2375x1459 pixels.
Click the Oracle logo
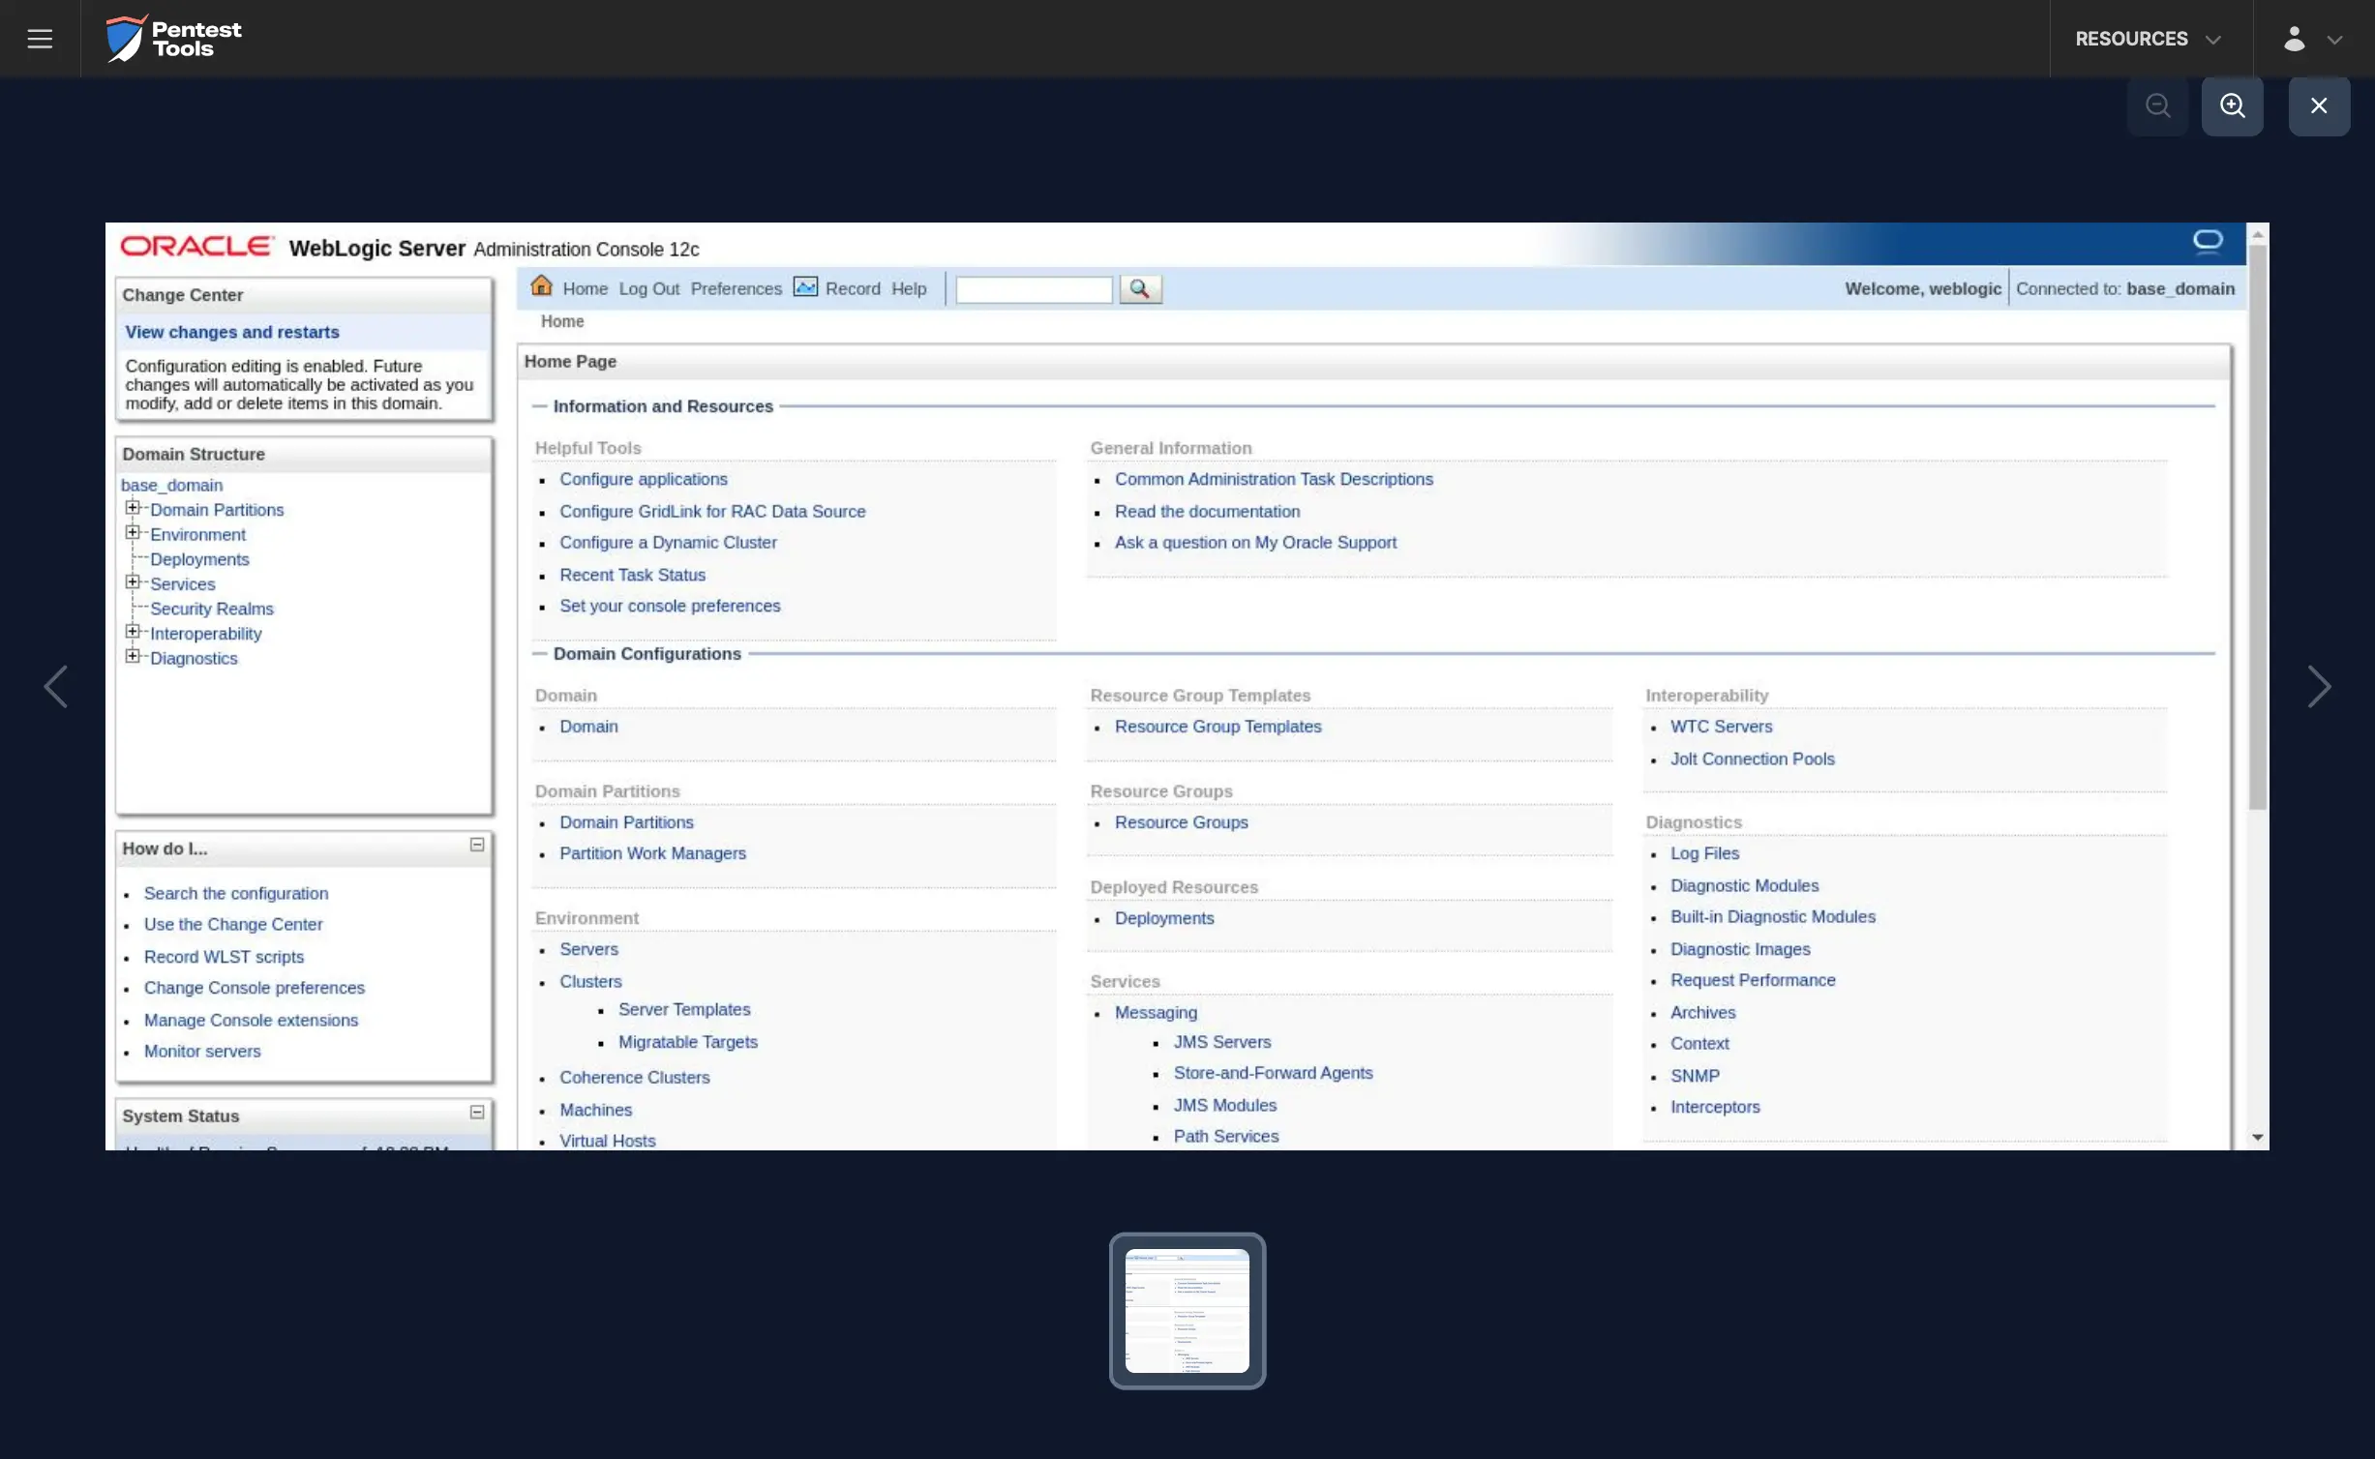click(x=196, y=246)
